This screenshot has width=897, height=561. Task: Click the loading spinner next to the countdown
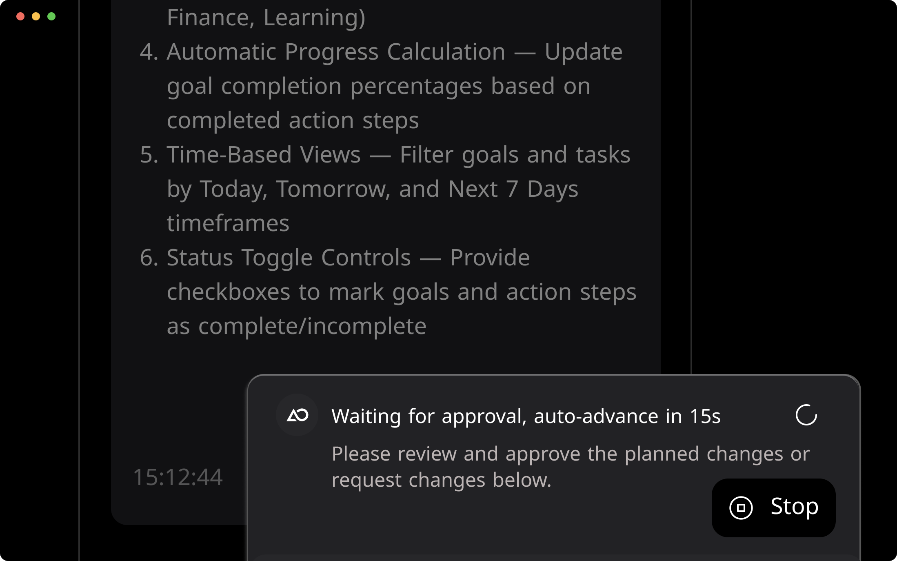point(807,415)
